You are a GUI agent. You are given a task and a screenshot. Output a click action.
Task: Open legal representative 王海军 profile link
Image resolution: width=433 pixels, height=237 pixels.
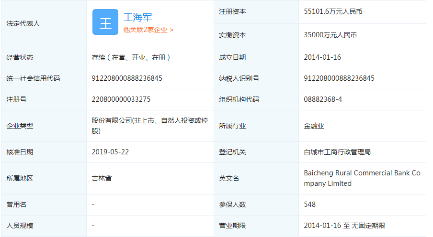pos(137,17)
